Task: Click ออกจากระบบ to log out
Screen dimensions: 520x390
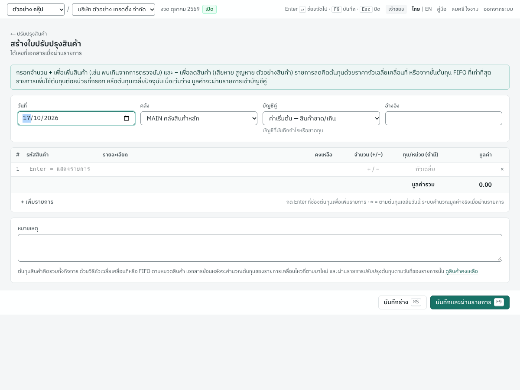Action: pos(498,9)
